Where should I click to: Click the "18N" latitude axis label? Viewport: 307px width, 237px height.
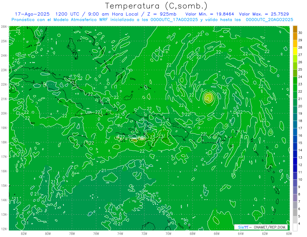4,142
